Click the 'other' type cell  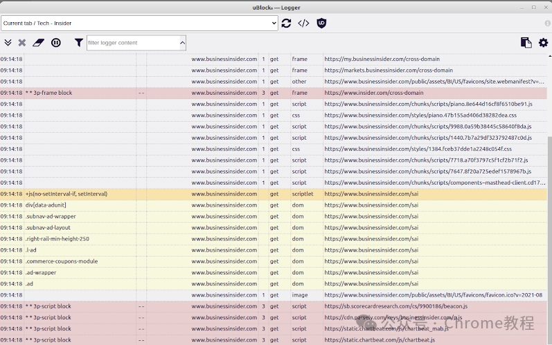tap(299, 82)
